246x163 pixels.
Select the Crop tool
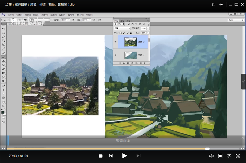coord(4,45)
